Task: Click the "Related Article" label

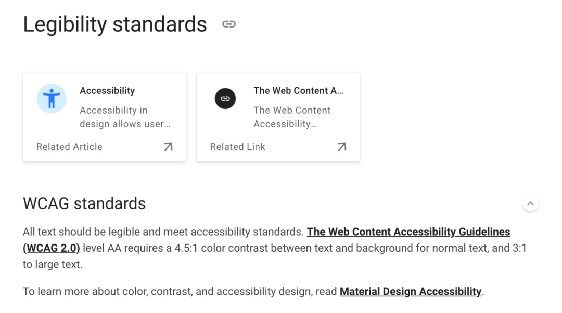Action: 69,147
